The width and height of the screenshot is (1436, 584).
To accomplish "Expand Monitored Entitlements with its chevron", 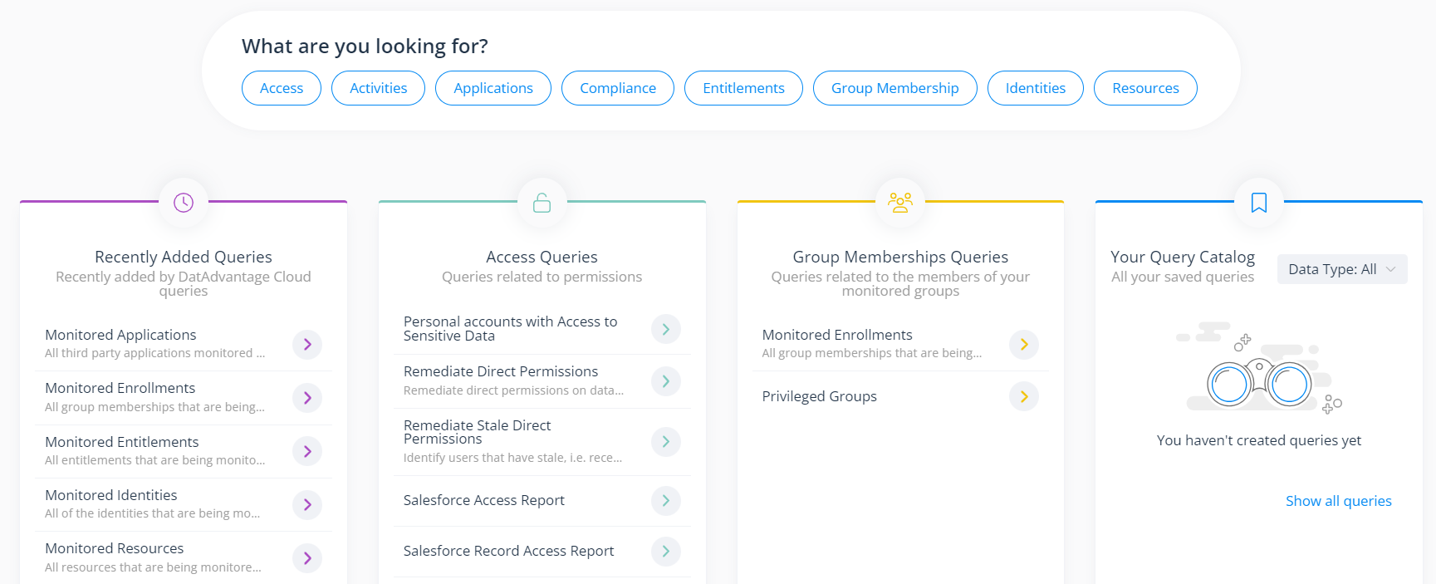I will 306,451.
